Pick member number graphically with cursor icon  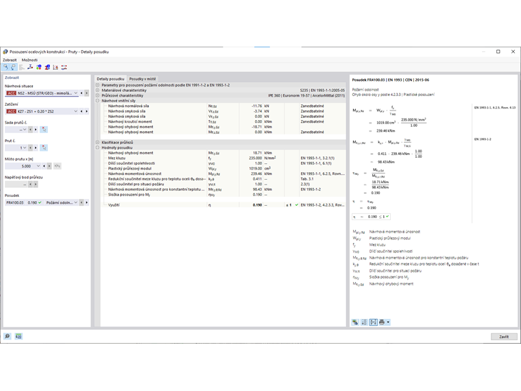click(x=44, y=147)
